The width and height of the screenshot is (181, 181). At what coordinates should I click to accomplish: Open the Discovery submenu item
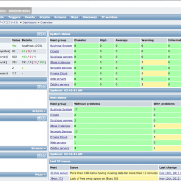click(90, 17)
